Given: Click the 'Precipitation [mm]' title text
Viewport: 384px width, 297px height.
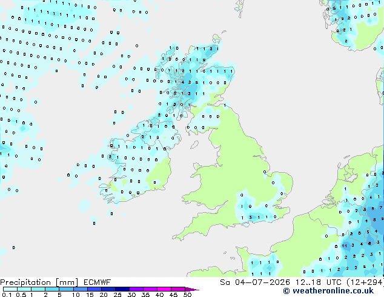Looking at the screenshot, I should 39,282.
